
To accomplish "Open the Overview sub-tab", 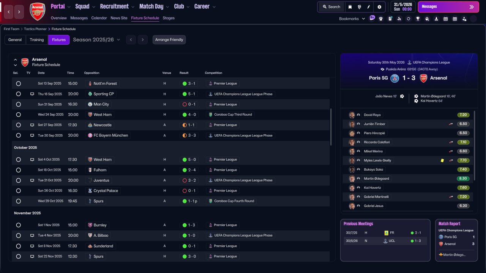I will pyautogui.click(x=58, y=18).
